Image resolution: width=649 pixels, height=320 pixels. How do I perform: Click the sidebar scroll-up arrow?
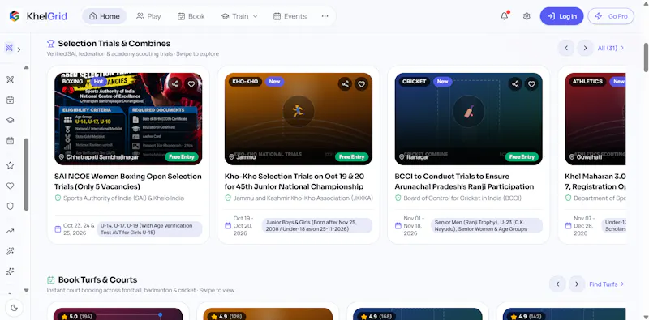click(27, 67)
